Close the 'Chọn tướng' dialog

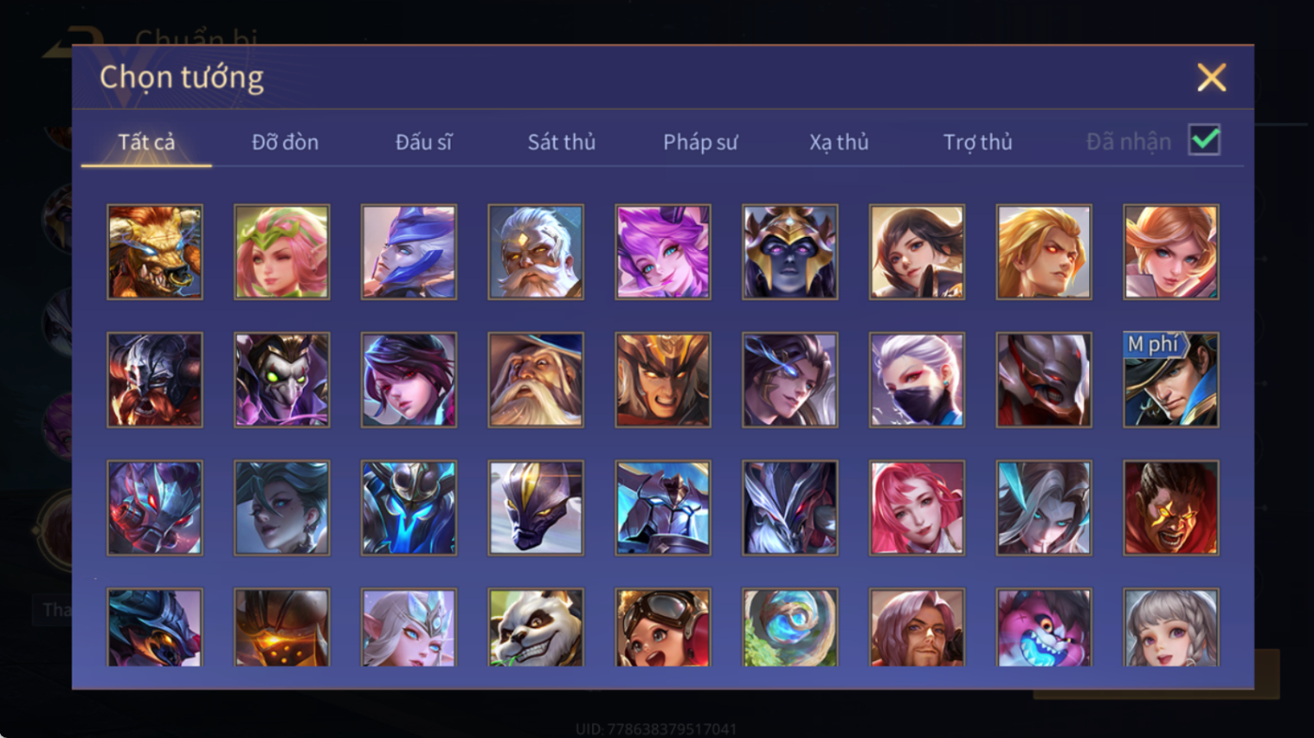tap(1211, 77)
